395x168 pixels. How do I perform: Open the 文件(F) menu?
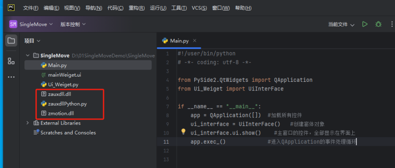30,8
